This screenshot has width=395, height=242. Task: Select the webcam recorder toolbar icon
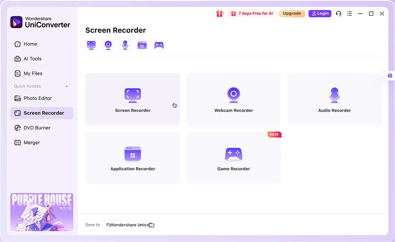click(x=108, y=45)
